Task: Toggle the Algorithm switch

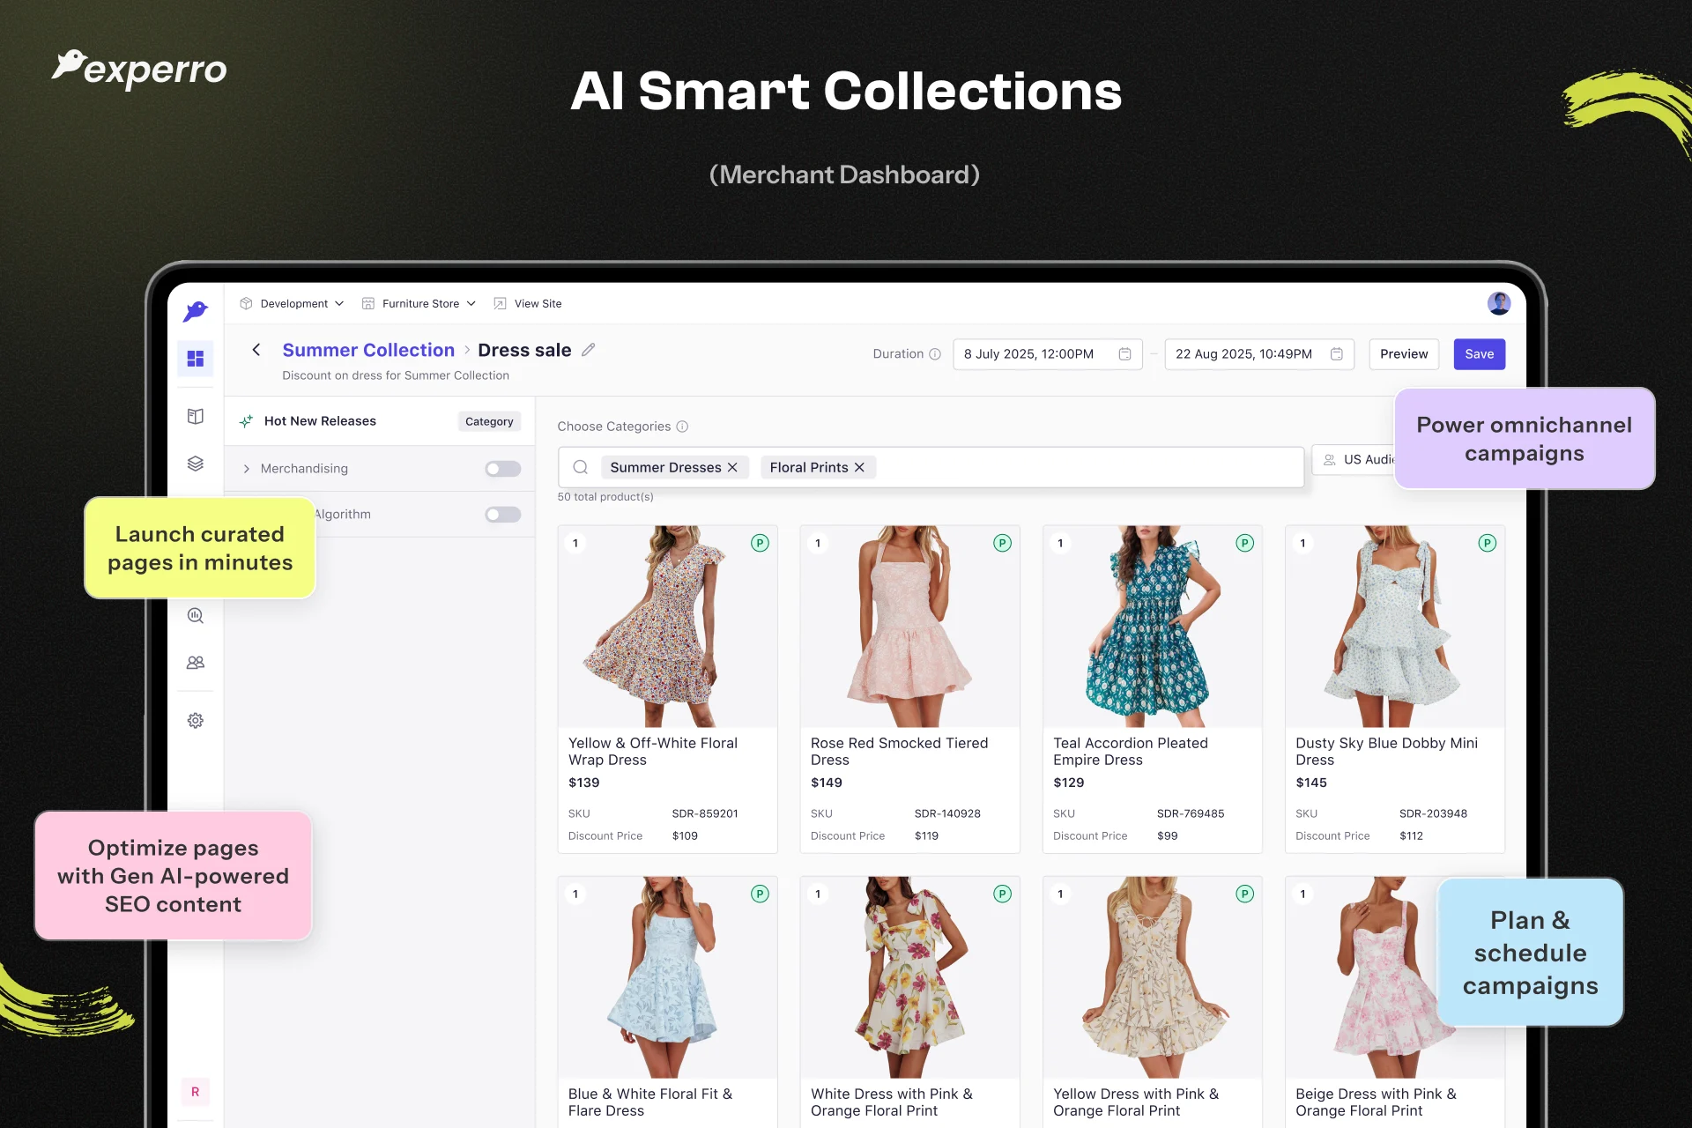Action: click(502, 515)
